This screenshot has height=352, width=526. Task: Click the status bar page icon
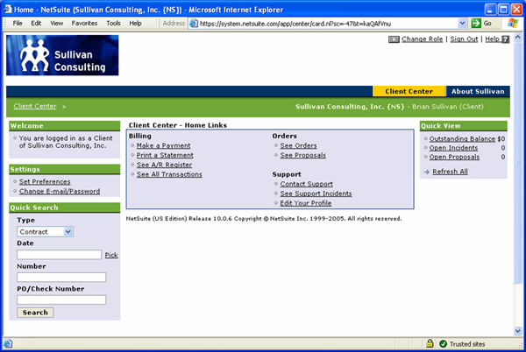tap(8, 343)
